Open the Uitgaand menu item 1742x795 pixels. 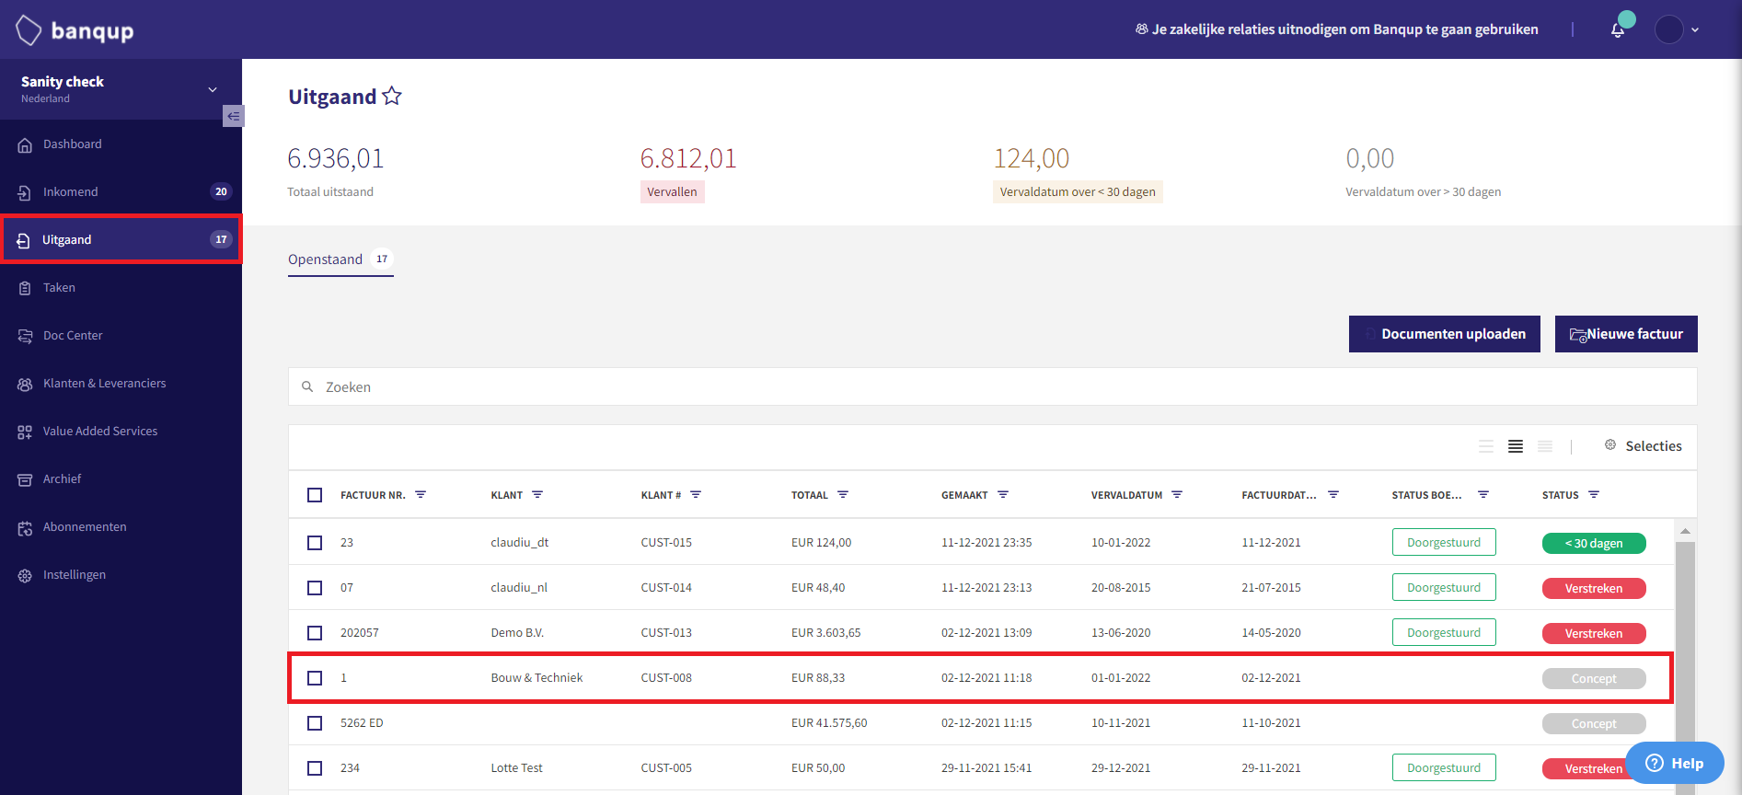point(121,239)
